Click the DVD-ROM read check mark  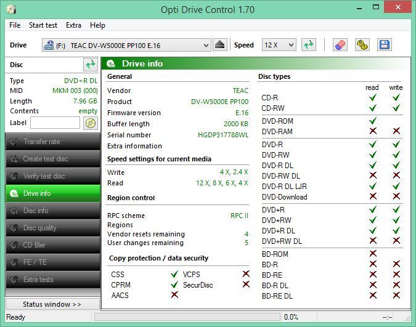[373, 121]
